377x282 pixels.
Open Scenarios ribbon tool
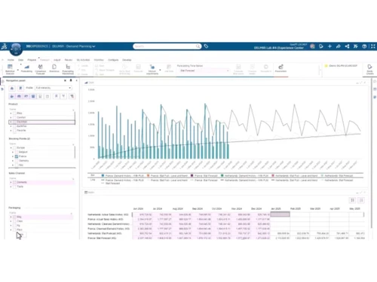point(54,68)
